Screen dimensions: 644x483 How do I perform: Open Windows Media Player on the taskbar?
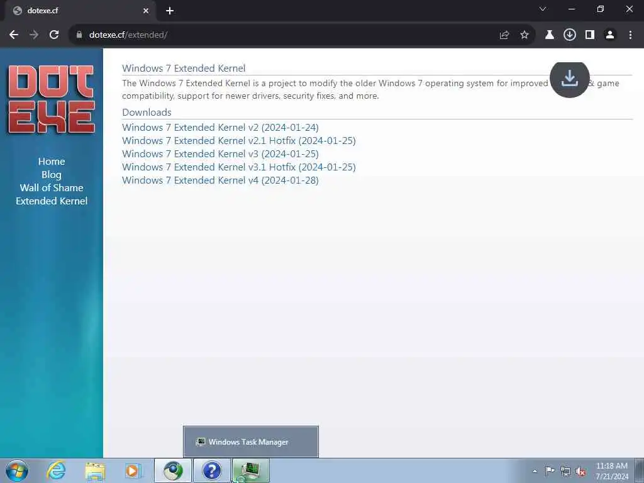tap(133, 470)
